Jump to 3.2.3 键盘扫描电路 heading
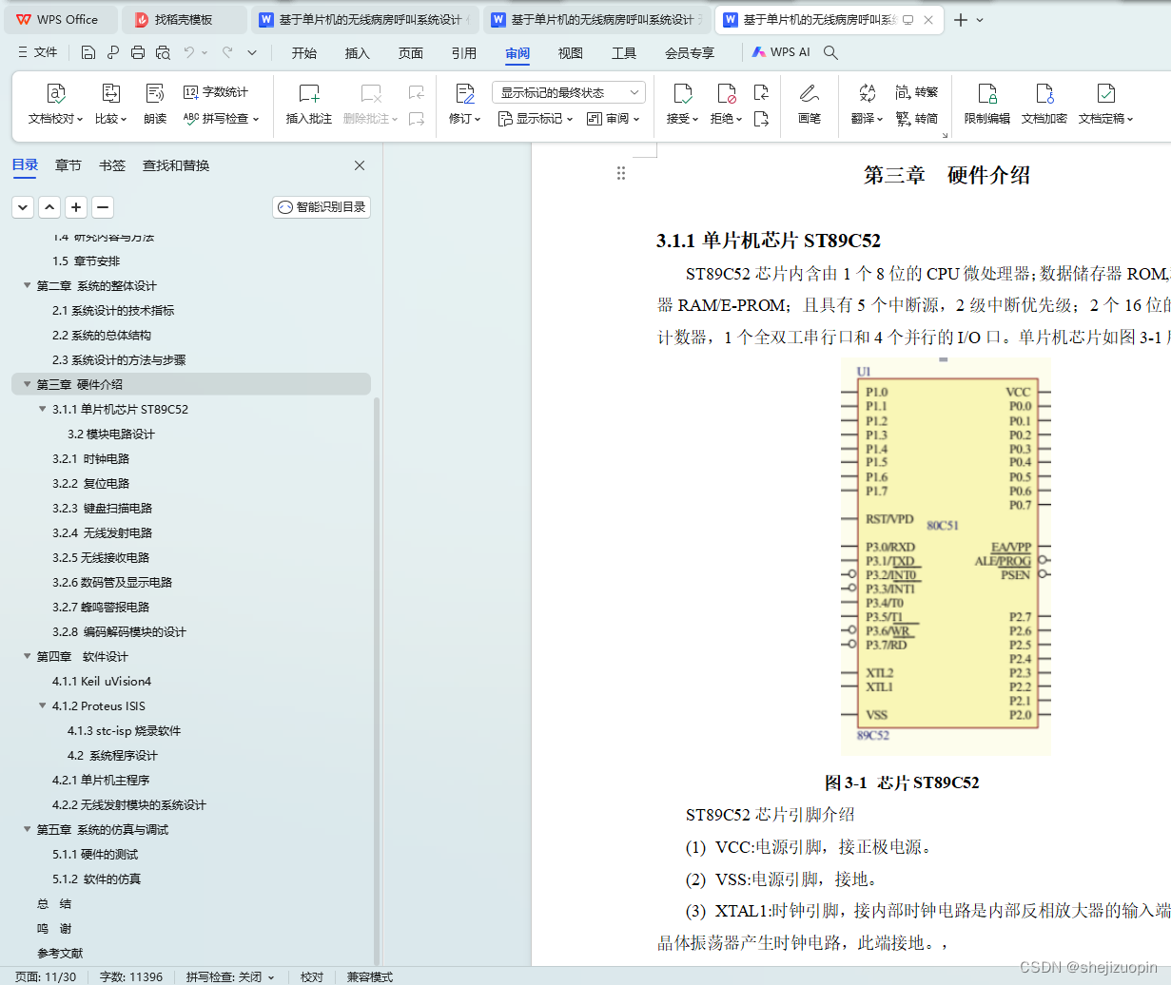The image size is (1171, 985). pos(102,508)
